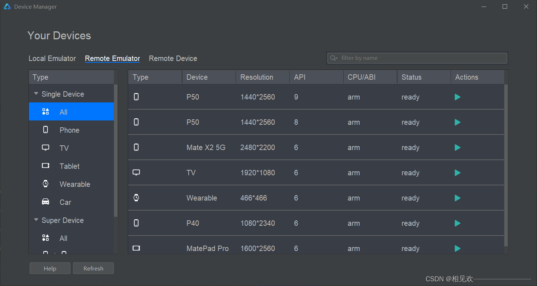Launch the P40 emulator play button
The image size is (537, 286).
pyautogui.click(x=457, y=223)
